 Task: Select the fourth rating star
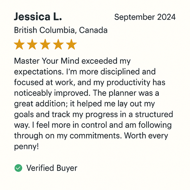(x=58, y=45)
